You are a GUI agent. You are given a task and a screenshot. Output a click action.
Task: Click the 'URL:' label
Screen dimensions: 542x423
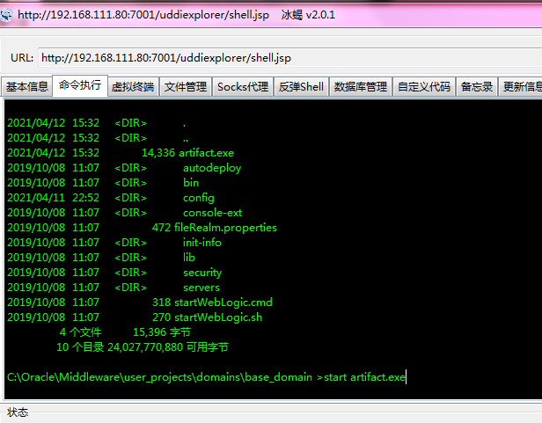[22, 58]
